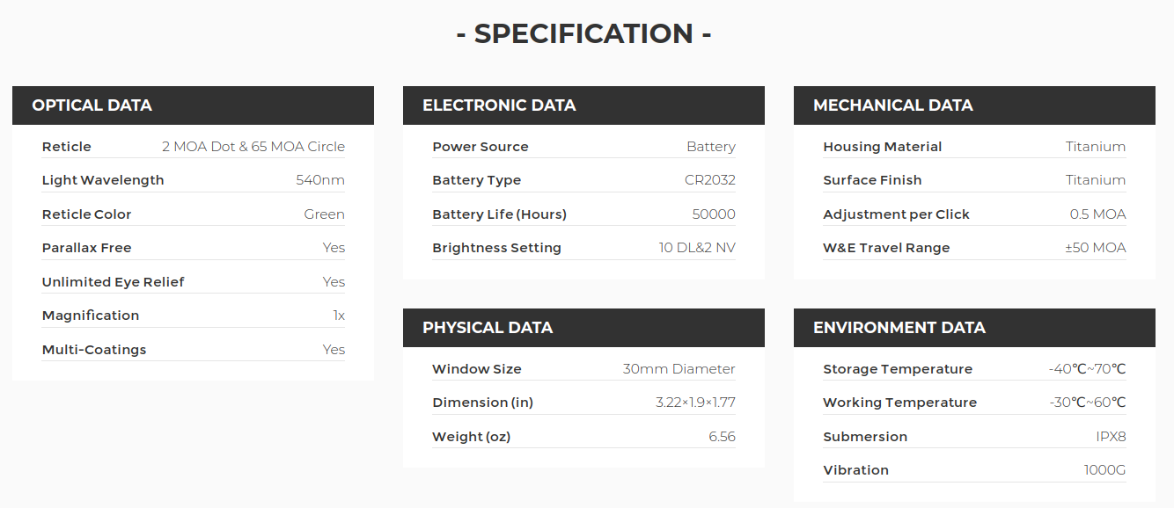Select the ENVIRONMENT DATA section header
Image resolution: width=1174 pixels, height=508 pixels.
click(974, 328)
